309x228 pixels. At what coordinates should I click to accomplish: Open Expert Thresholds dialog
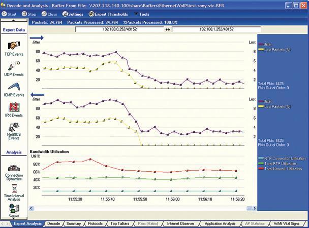(108, 14)
